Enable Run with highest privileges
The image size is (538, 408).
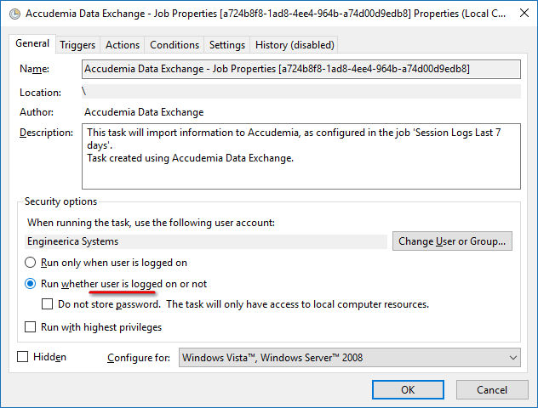point(30,327)
